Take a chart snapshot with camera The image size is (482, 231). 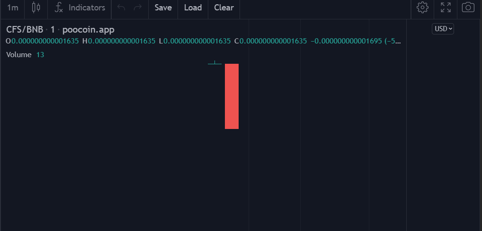click(468, 8)
